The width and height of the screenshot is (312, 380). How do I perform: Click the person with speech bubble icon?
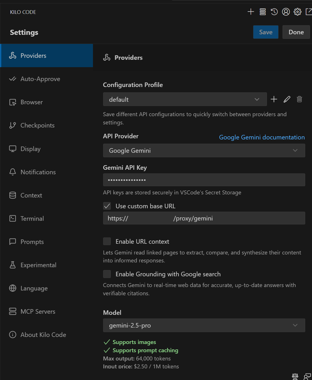307,376
